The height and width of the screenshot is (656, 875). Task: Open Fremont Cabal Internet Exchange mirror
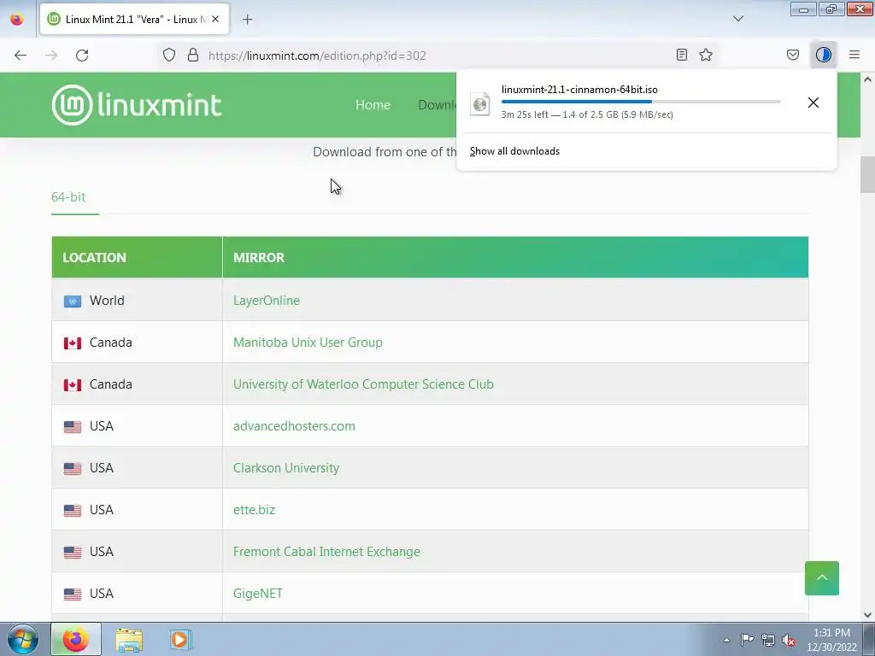pos(326,551)
